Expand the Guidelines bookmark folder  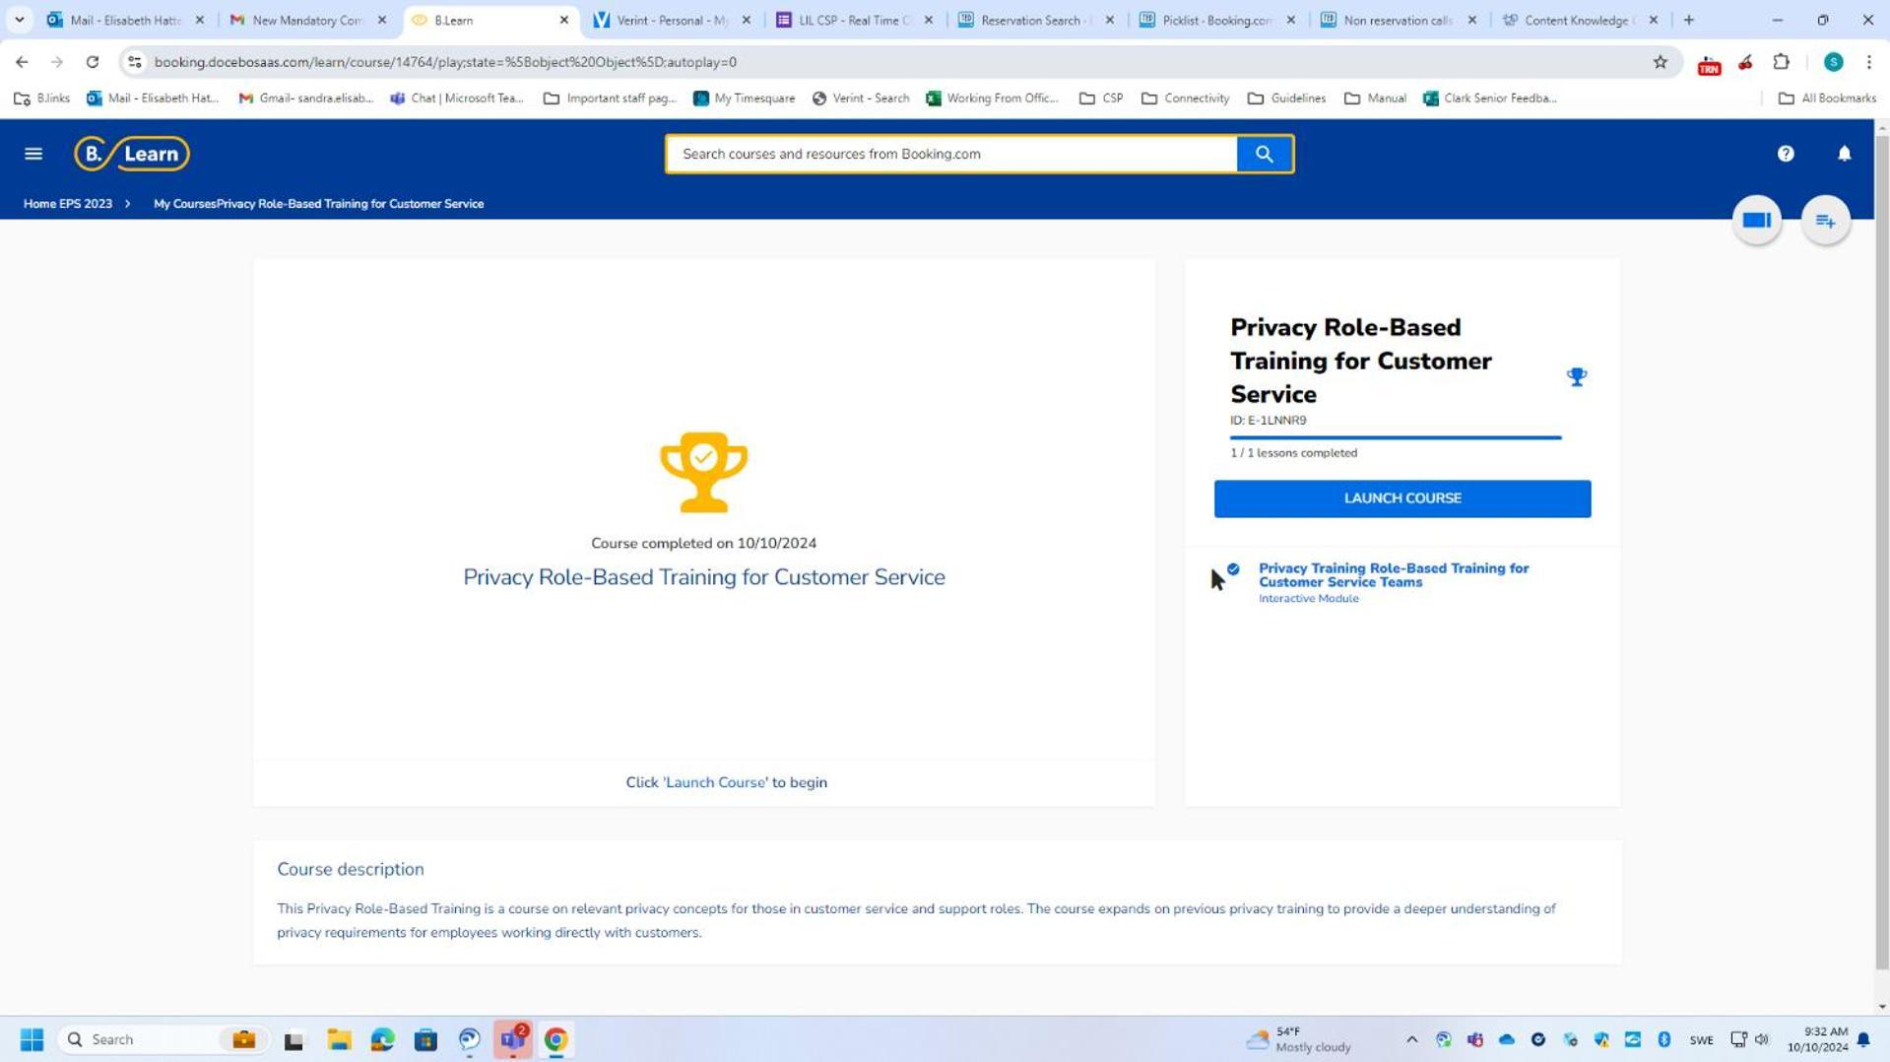[x=1286, y=99]
